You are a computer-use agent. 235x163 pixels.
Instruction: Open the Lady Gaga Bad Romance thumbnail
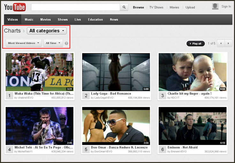tap(116, 72)
